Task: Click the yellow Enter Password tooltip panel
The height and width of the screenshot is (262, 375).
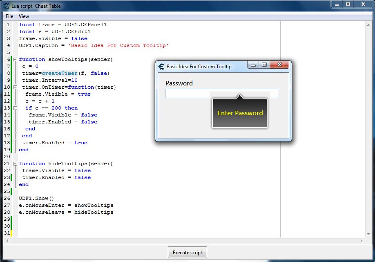Action: point(240,113)
